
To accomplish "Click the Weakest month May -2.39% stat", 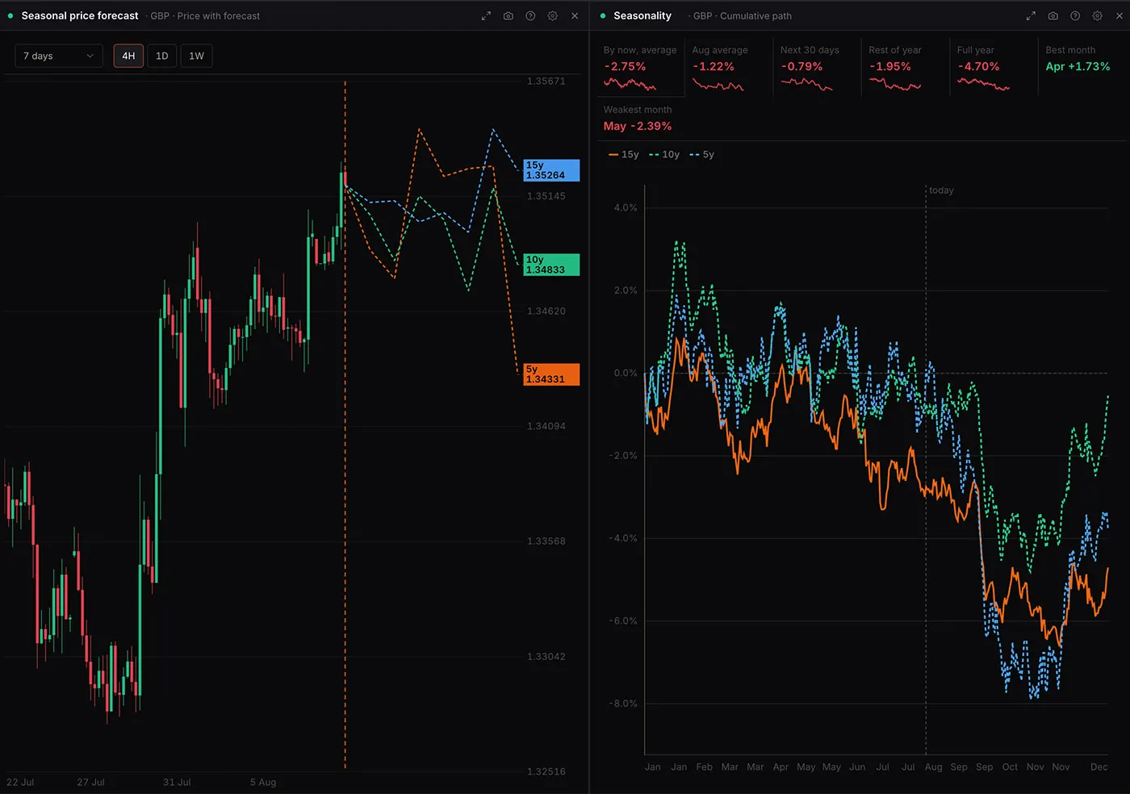I will (638, 118).
